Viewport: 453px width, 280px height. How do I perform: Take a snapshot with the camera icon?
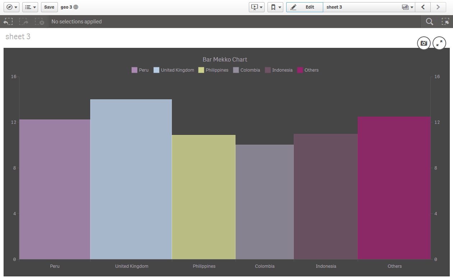(x=424, y=43)
